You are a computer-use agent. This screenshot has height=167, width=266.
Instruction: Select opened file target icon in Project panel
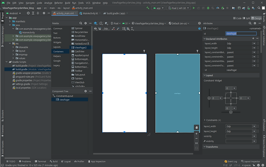[28, 13]
